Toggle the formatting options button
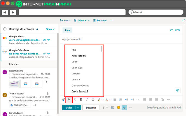186x116 pixels. 124,107
